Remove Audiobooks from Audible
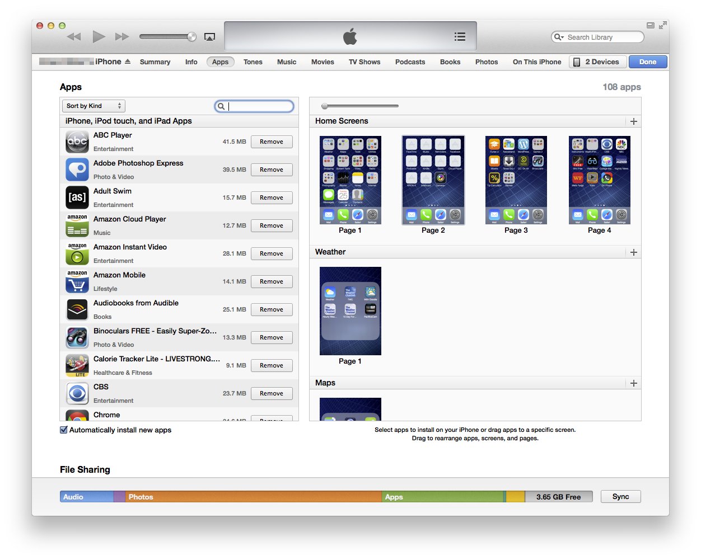The height and width of the screenshot is (560, 701). click(272, 309)
